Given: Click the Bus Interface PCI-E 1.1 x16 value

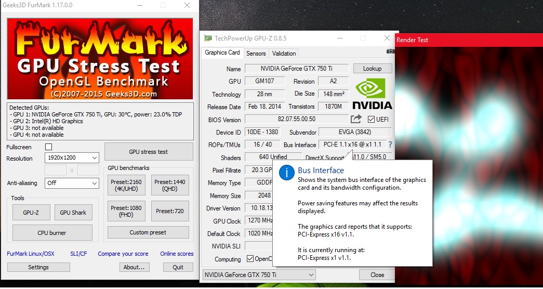Looking at the screenshot, I should [x=352, y=144].
